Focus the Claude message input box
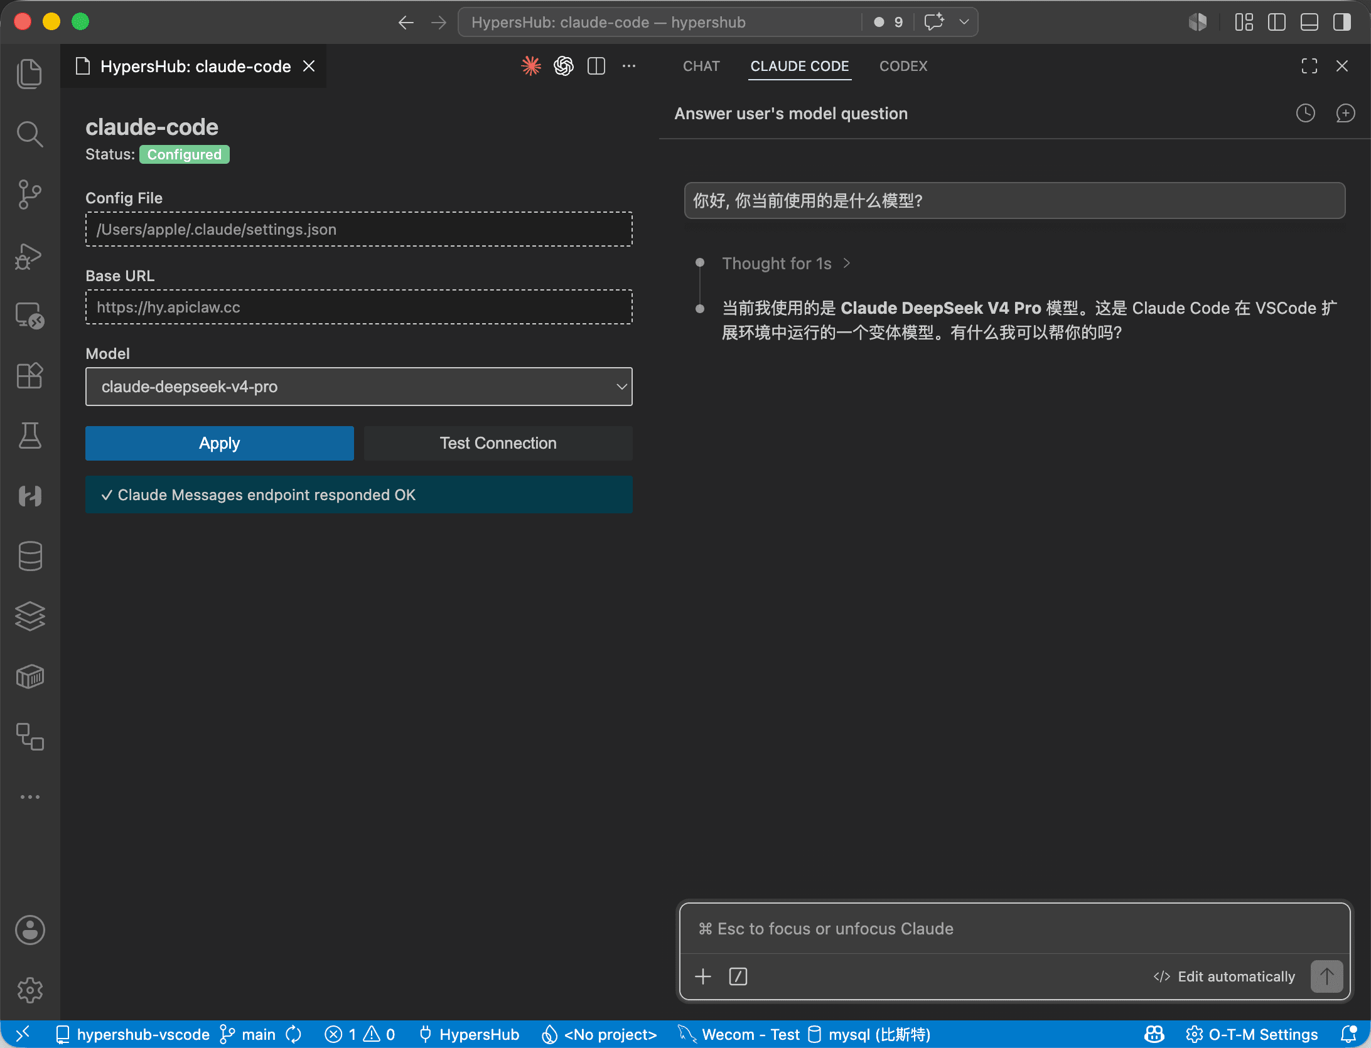1371x1048 pixels. [x=1015, y=929]
